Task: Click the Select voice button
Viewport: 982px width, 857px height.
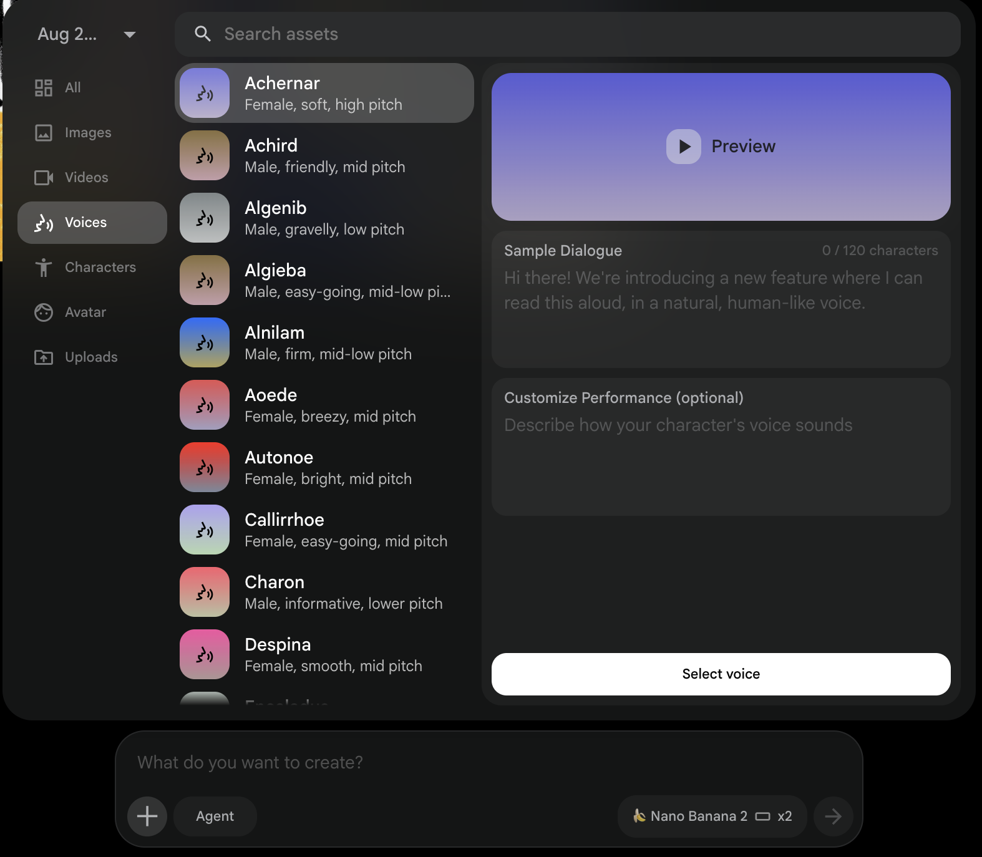Action: pyautogui.click(x=721, y=674)
